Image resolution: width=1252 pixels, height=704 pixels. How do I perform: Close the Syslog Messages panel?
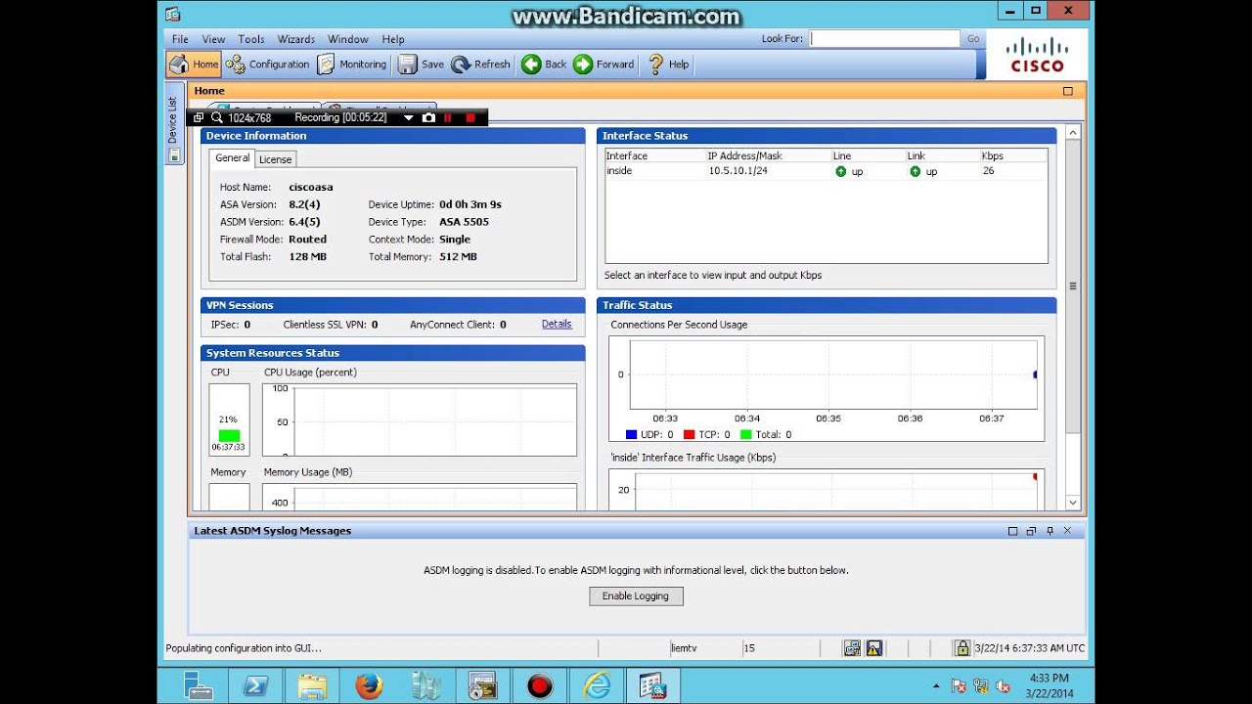point(1067,531)
